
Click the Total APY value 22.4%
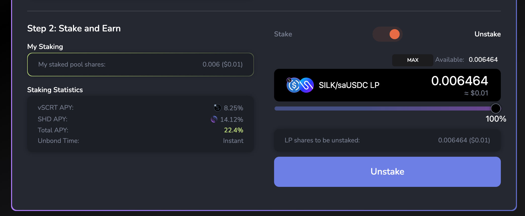click(x=233, y=130)
